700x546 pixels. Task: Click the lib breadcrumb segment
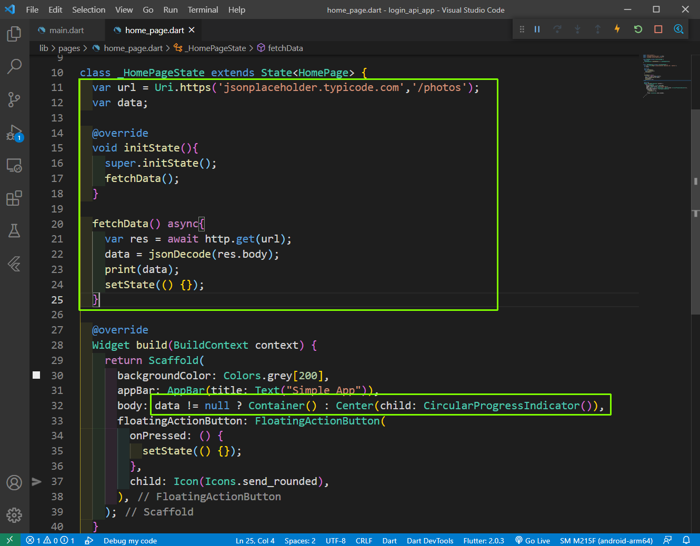tap(44, 48)
